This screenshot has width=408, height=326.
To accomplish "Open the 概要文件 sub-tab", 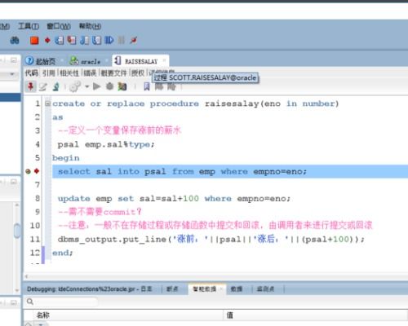I will [x=113, y=73].
